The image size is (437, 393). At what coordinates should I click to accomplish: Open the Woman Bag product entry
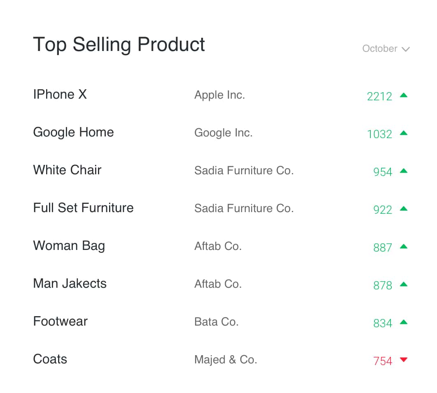point(69,246)
